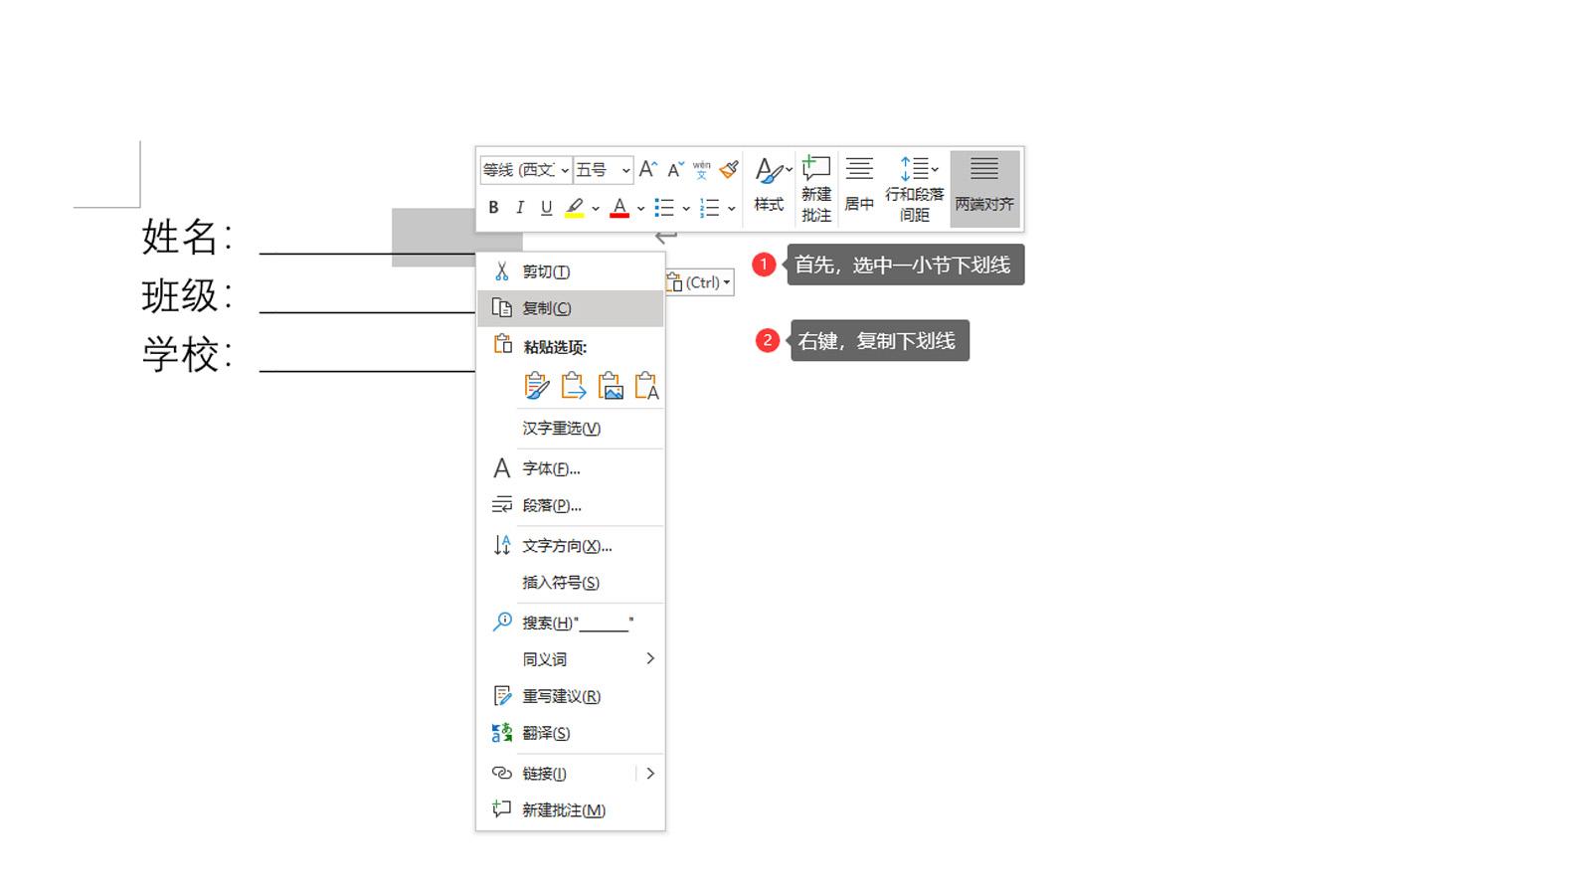The image size is (1591, 895).
Task: Toggle bold formatting
Action: pyautogui.click(x=493, y=207)
